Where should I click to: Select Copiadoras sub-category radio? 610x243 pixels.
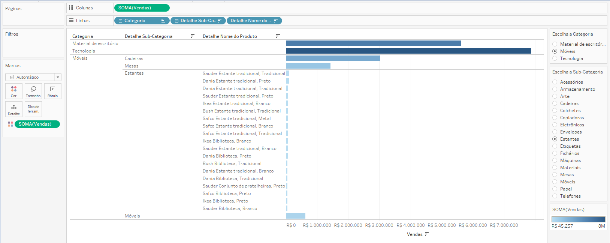pyautogui.click(x=555, y=118)
